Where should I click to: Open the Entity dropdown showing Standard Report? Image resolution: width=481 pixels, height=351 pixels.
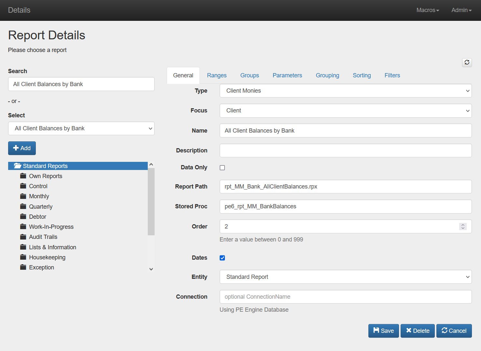[x=346, y=277]
